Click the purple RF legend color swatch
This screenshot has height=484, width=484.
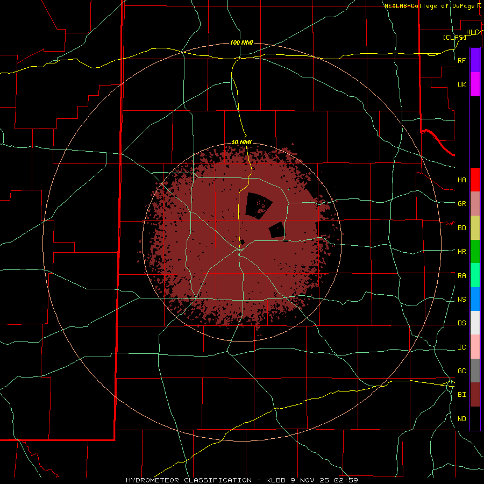[x=475, y=60]
